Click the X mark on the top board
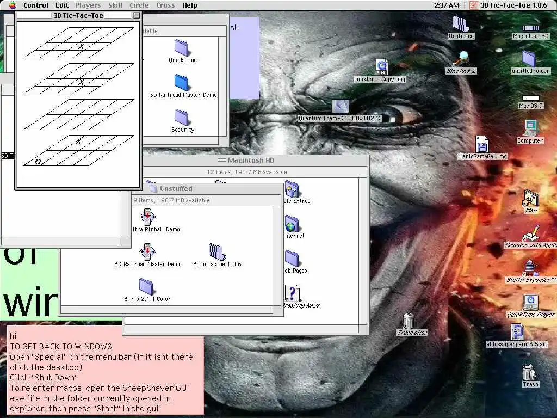Image resolution: width=557 pixels, height=418 pixels. coord(82,46)
